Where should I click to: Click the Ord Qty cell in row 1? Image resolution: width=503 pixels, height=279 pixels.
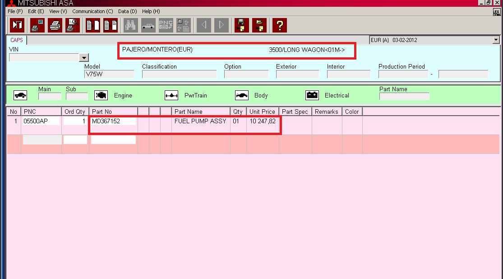[75, 121]
